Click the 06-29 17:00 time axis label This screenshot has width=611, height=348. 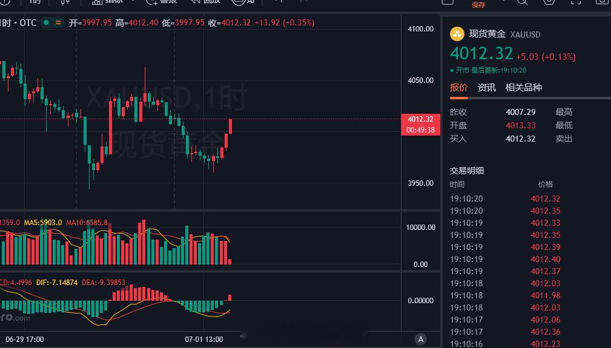click(x=25, y=340)
